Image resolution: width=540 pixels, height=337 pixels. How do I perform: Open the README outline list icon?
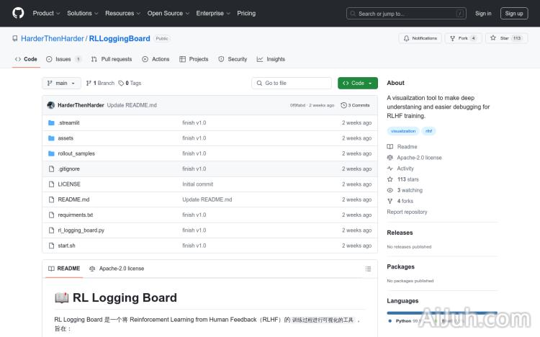click(x=368, y=269)
